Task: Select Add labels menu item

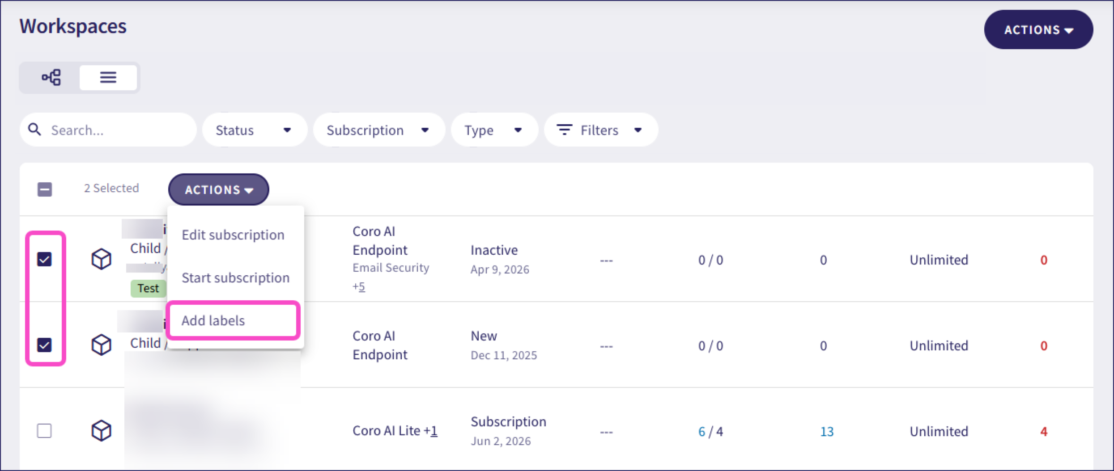Action: tap(233, 321)
